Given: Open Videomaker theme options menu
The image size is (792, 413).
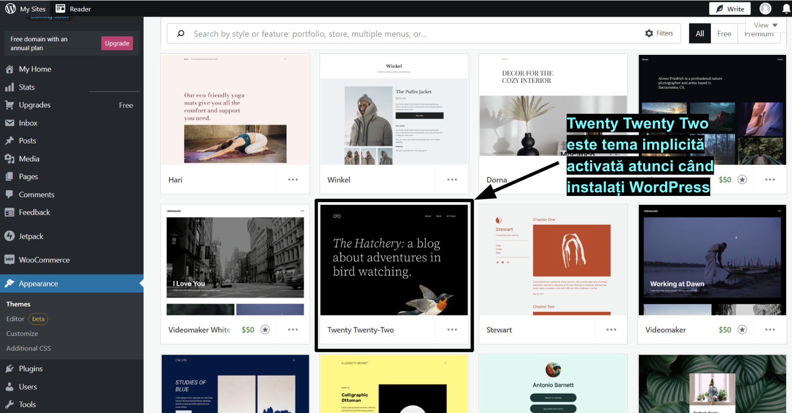Looking at the screenshot, I should (770, 330).
